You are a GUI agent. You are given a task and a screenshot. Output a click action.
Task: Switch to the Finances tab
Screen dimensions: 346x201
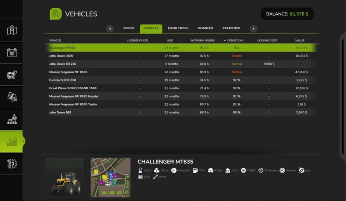click(x=205, y=28)
